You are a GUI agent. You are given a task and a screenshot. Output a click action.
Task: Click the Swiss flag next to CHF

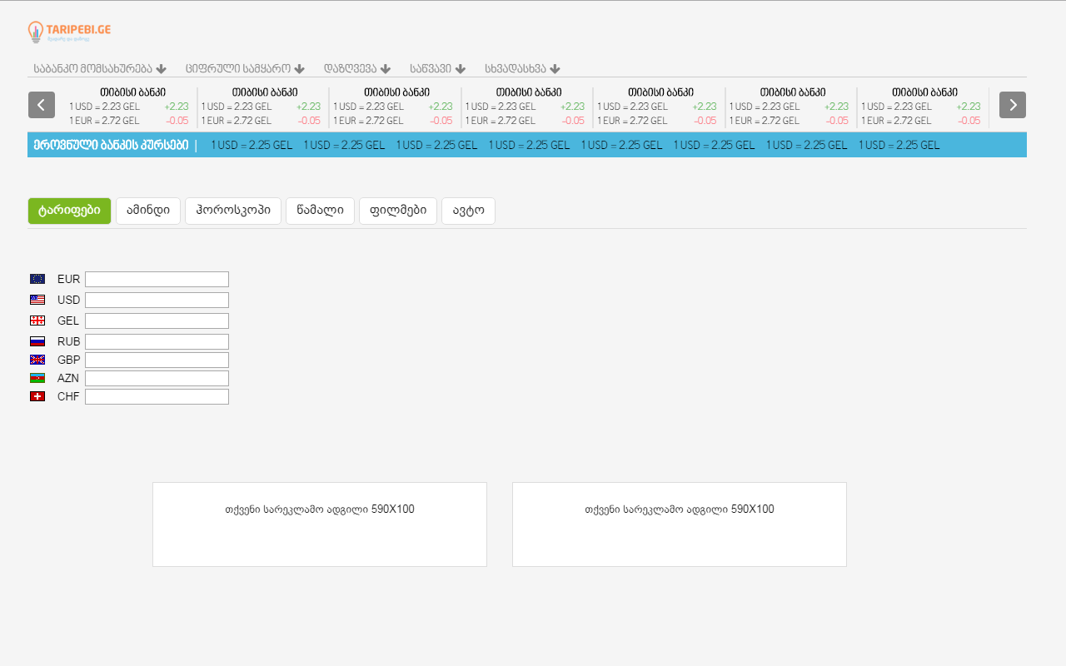[37, 396]
